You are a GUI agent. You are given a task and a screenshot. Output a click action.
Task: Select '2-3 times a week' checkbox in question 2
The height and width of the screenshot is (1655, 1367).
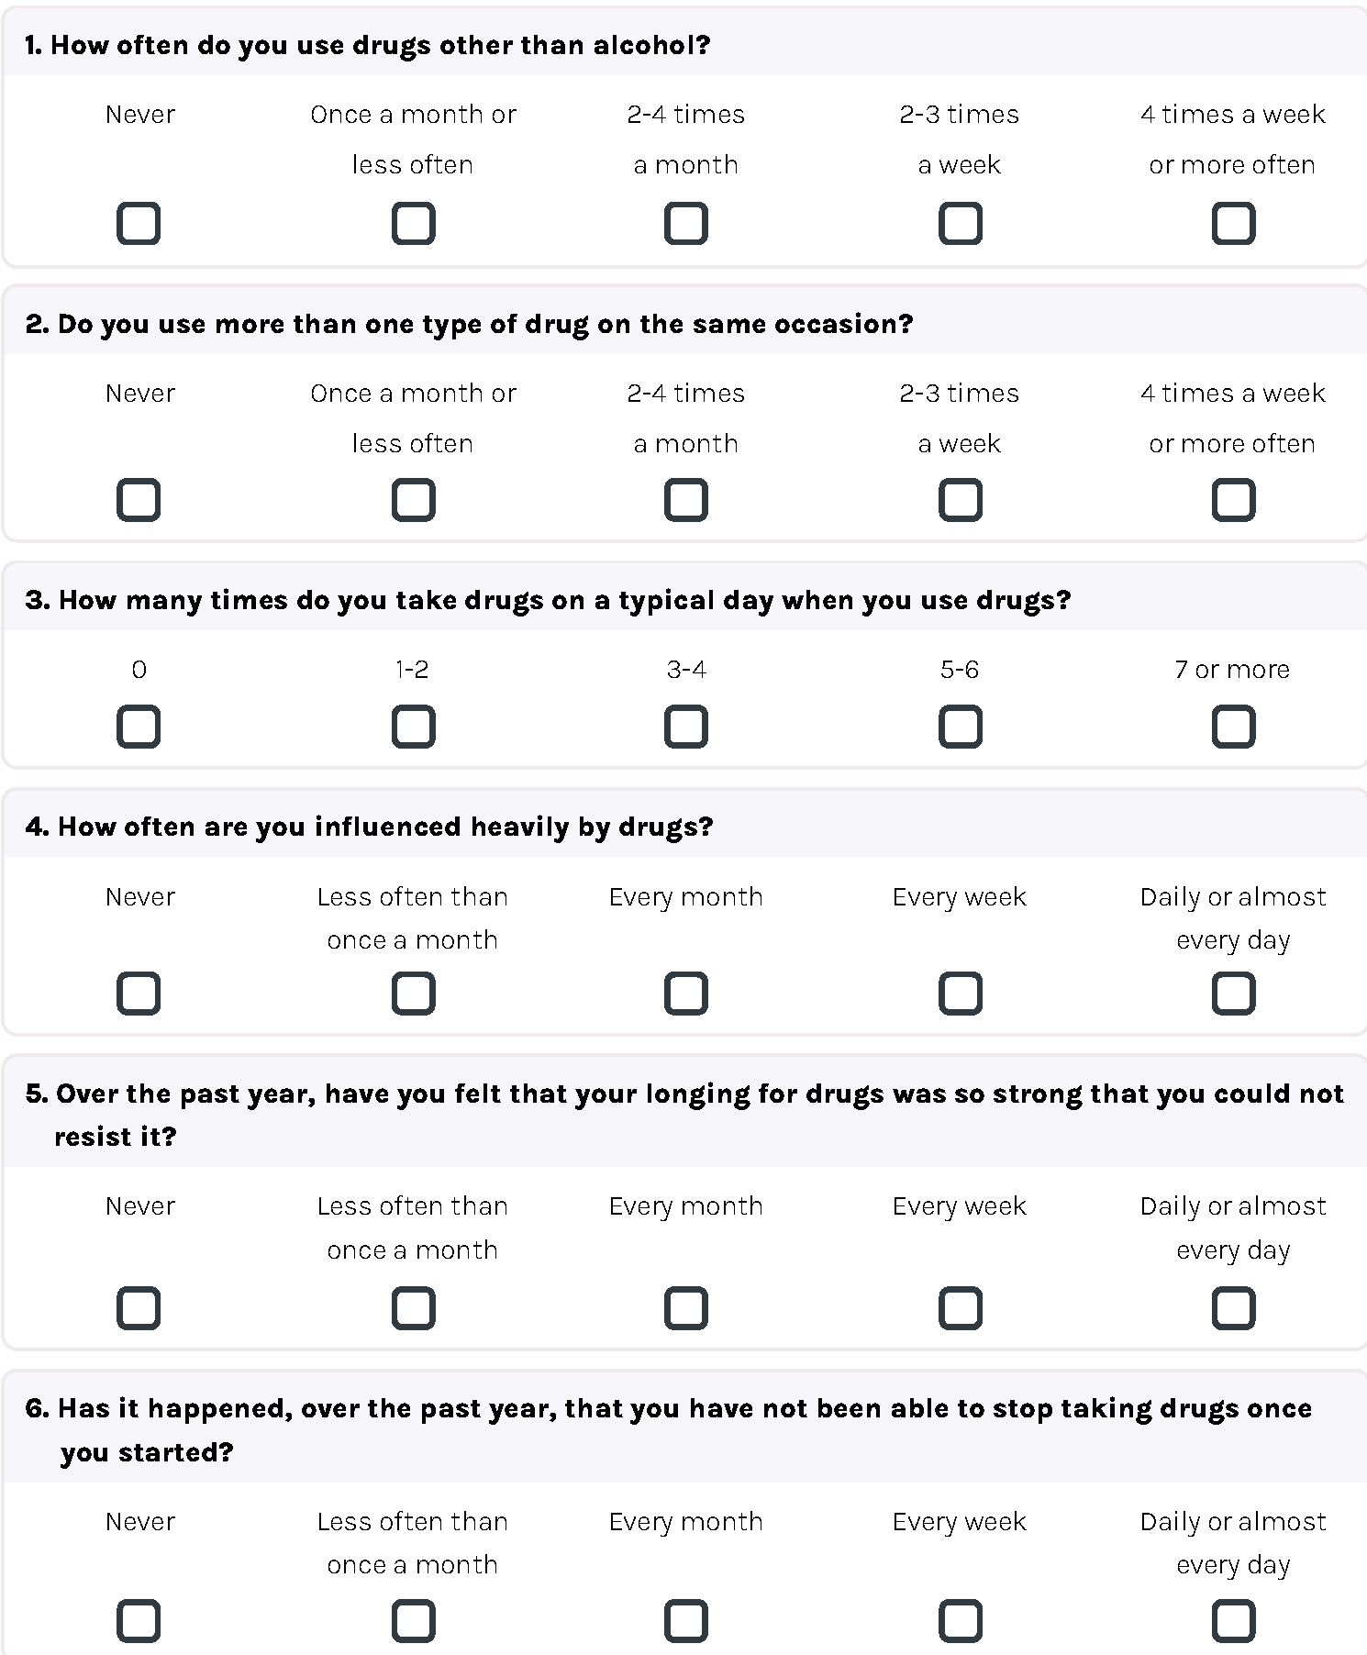(x=961, y=501)
